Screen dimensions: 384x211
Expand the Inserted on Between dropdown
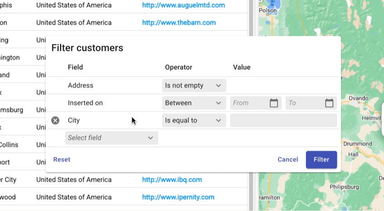click(194, 103)
